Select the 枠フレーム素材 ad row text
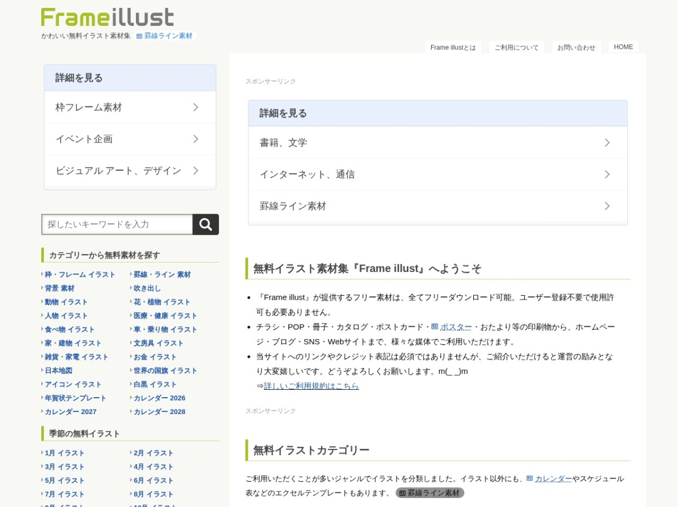Screen dimensions: 677x507 pos(89,107)
